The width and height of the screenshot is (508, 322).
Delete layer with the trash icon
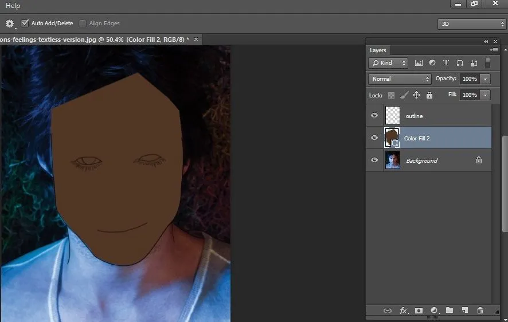(x=480, y=311)
